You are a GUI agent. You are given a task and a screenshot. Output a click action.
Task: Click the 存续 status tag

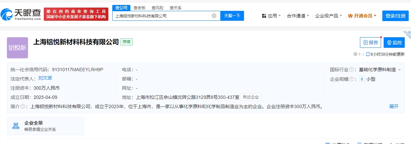[126, 42]
